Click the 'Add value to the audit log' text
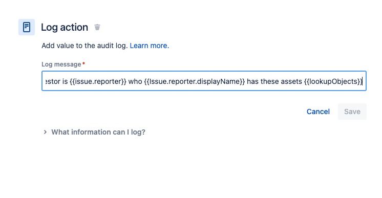The width and height of the screenshot is (382, 198). (x=84, y=46)
